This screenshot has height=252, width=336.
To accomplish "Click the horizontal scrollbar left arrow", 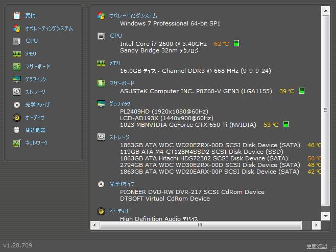I will click(x=94, y=225).
